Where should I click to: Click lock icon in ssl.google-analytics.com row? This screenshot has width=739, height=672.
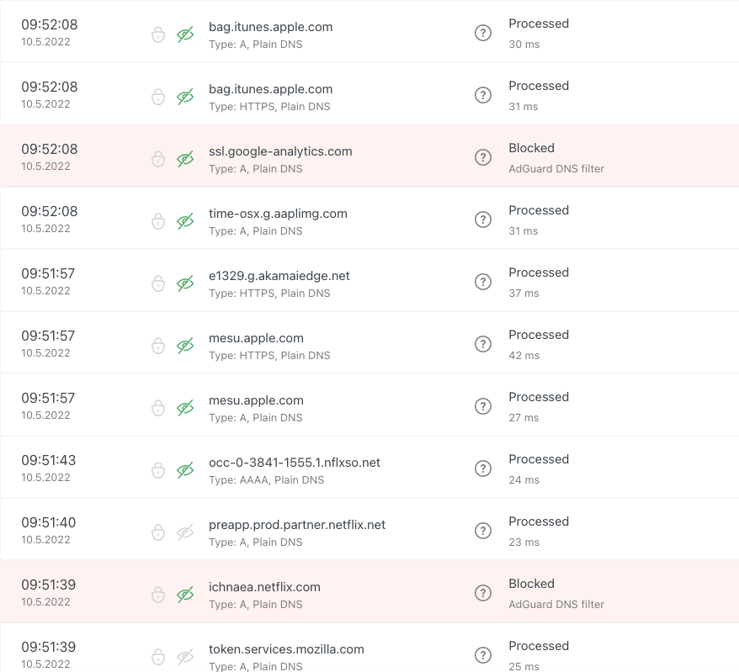point(158,159)
